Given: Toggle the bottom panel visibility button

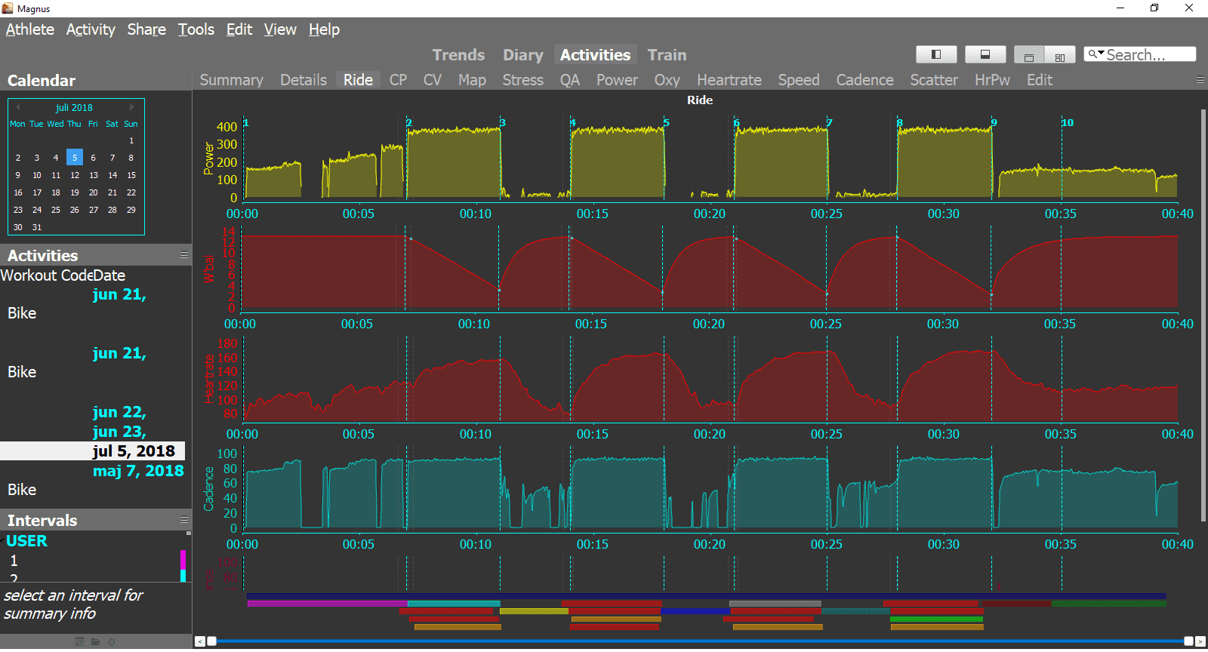Looking at the screenshot, I should point(985,54).
